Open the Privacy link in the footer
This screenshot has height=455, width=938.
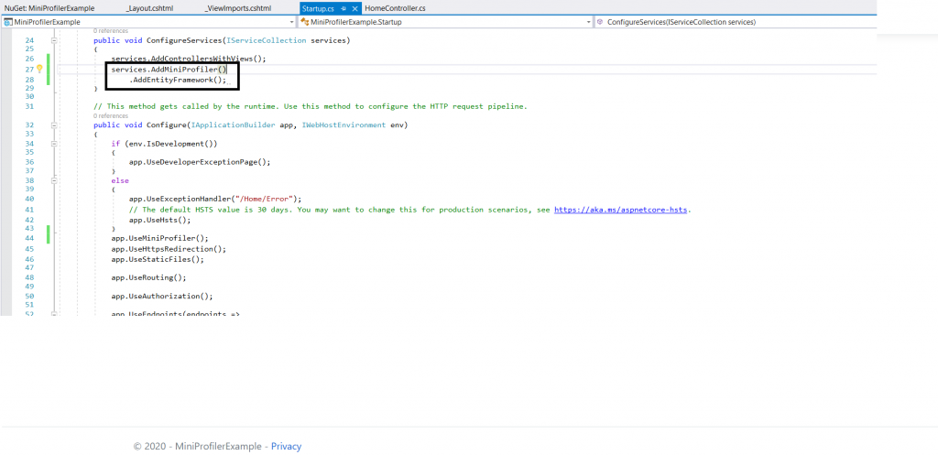[286, 446]
